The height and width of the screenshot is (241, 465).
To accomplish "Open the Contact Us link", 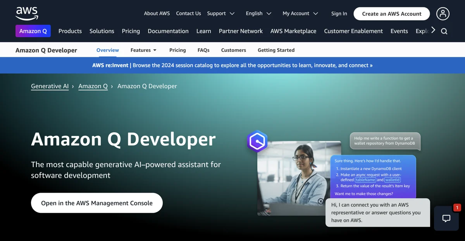I will (x=188, y=13).
